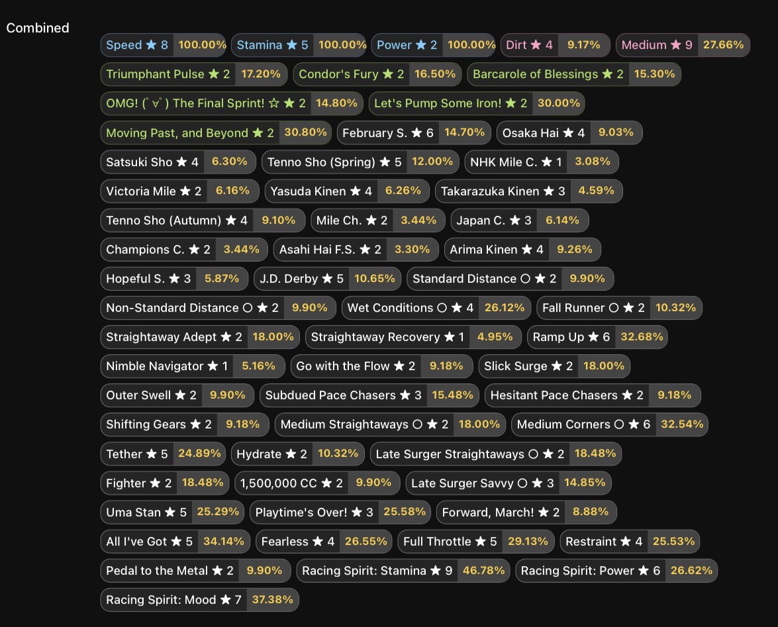Select the Fearless ★ 4 chip
The image size is (778, 627).
324,541
